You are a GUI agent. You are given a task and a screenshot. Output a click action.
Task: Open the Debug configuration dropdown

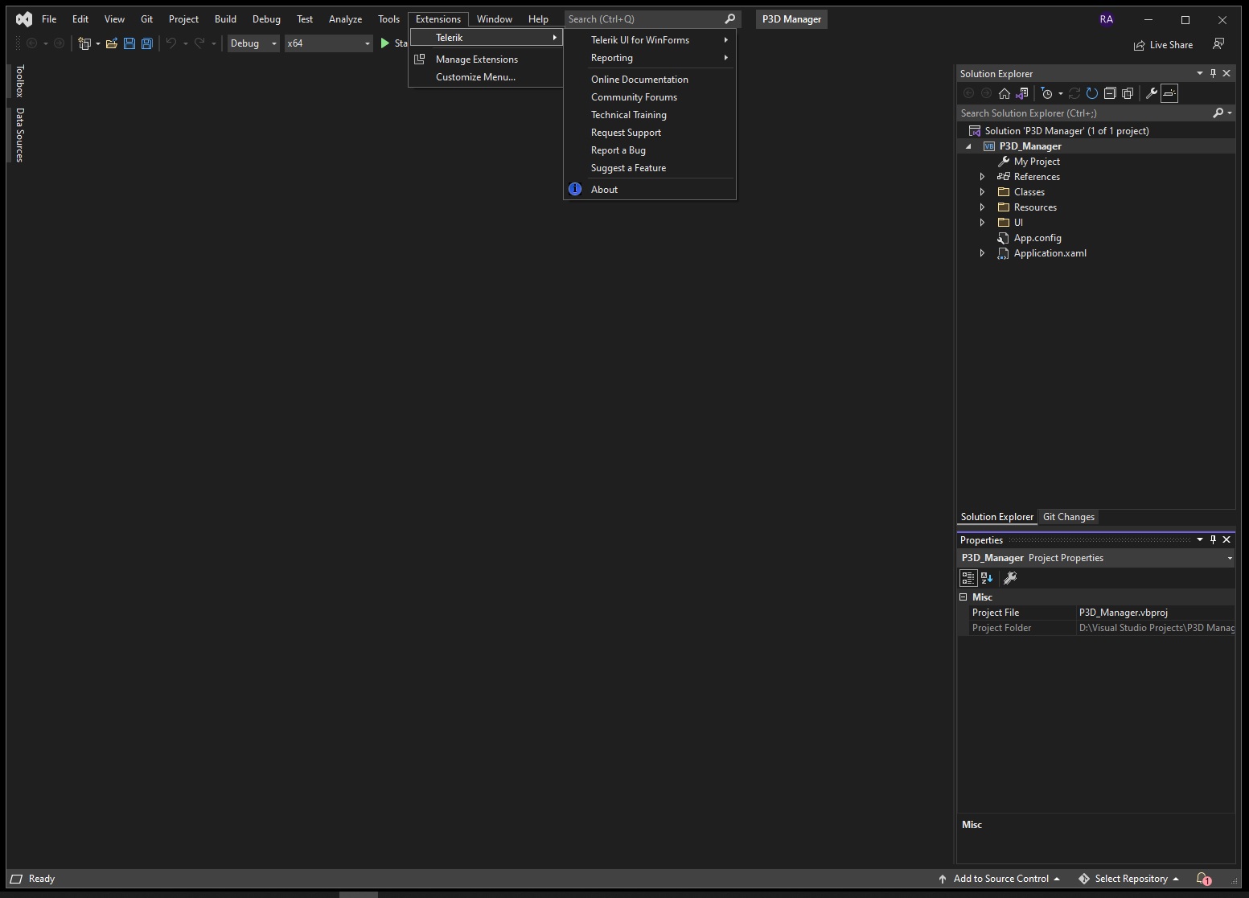tap(253, 43)
